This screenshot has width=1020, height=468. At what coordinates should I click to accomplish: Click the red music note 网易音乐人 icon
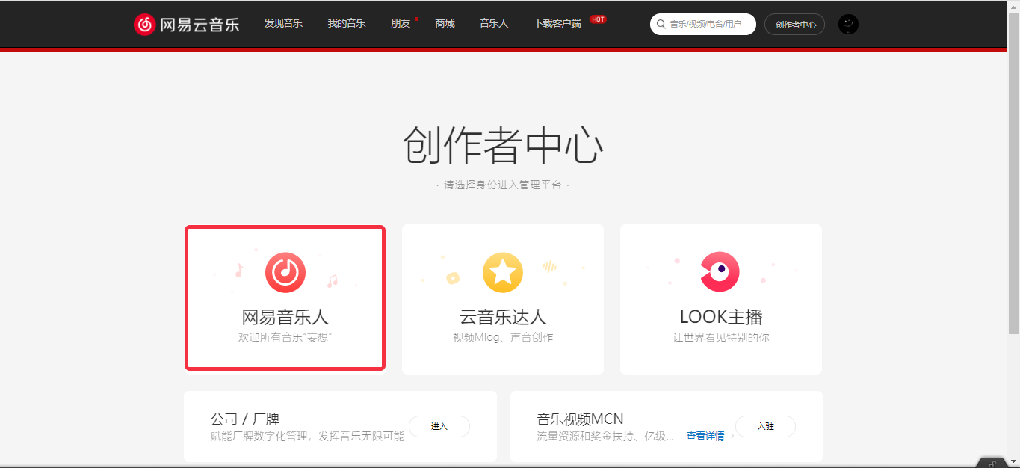[x=285, y=272]
